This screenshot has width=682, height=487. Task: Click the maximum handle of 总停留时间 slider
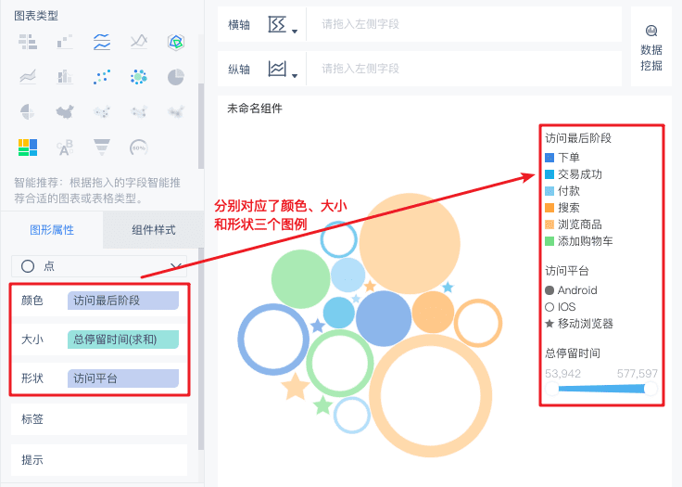click(x=650, y=389)
